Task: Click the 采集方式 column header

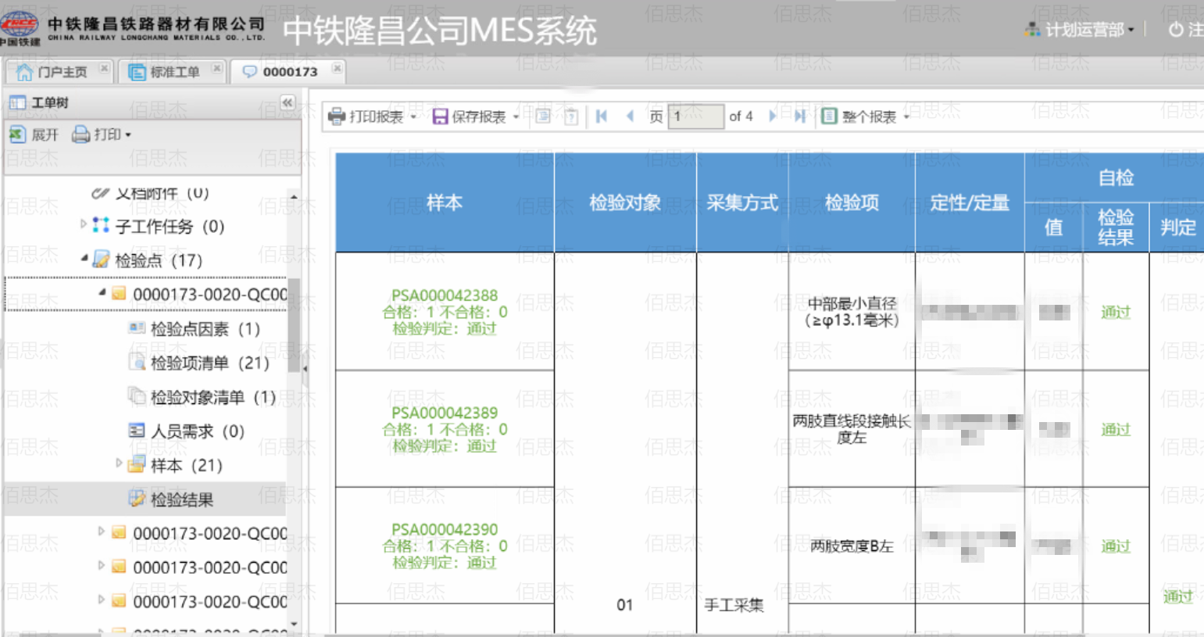Action: [742, 202]
